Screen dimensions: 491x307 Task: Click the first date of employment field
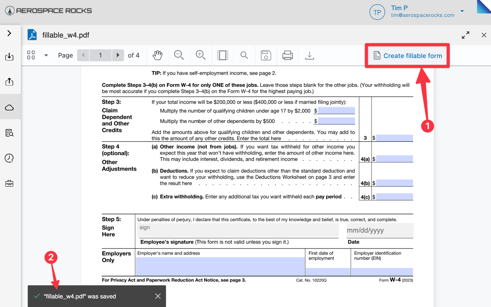328,272
